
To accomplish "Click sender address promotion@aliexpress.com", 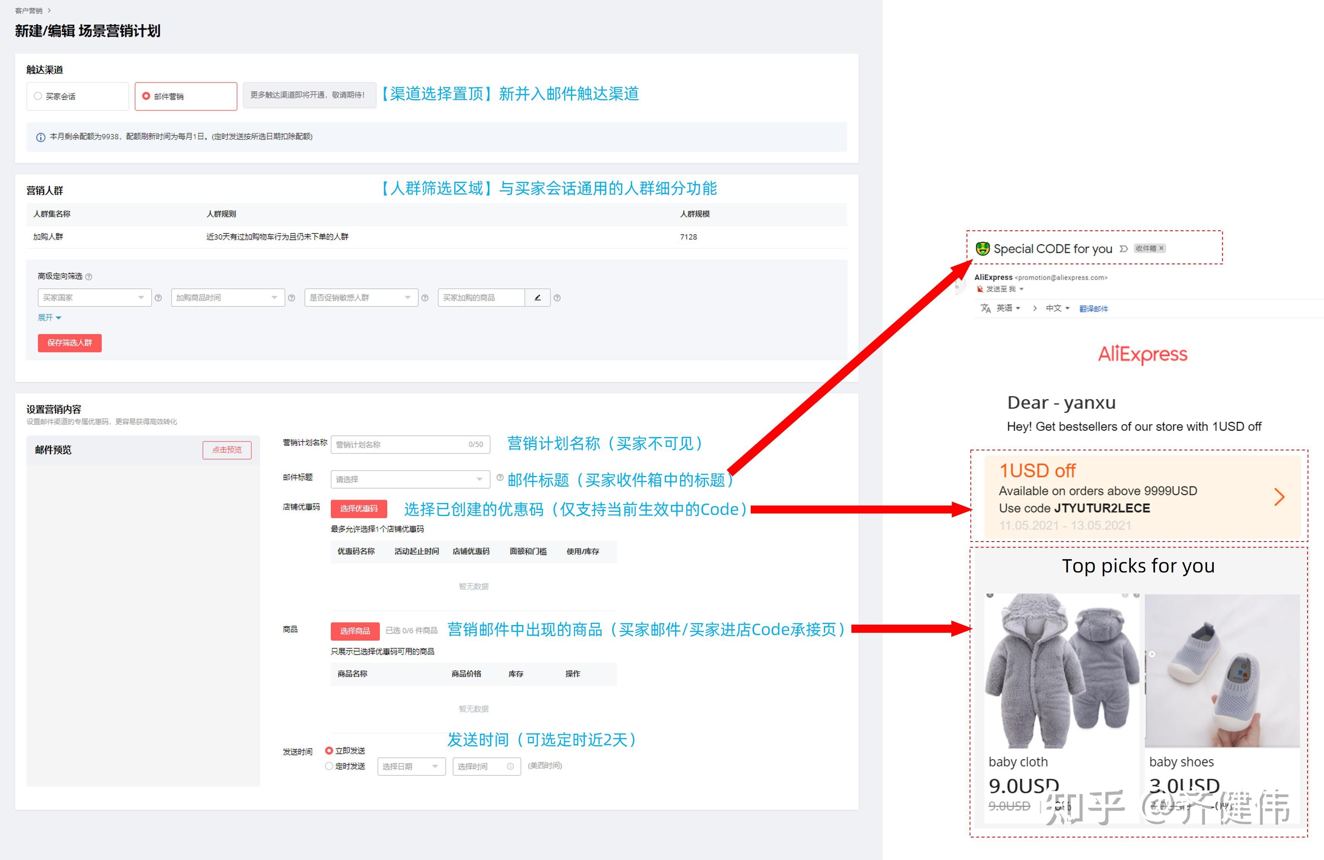I will 1061,278.
